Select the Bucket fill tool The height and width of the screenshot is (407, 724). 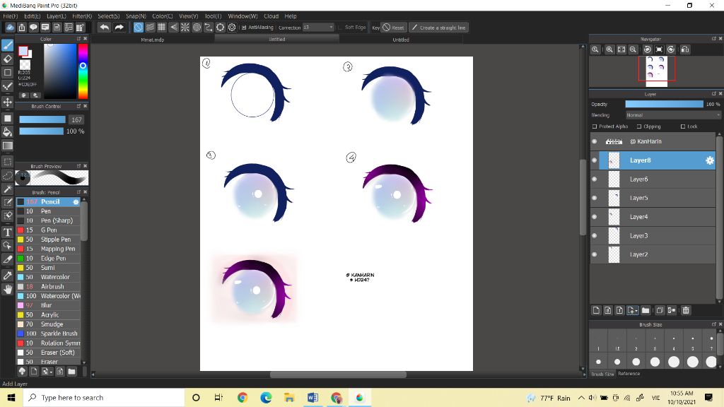(x=8, y=131)
